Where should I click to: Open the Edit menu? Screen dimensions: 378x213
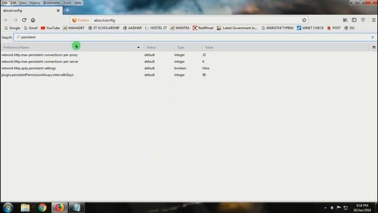(13, 2)
